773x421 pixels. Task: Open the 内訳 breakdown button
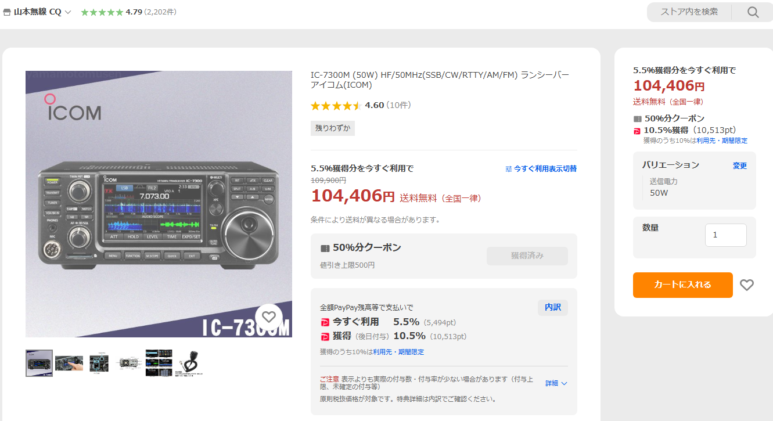click(553, 307)
